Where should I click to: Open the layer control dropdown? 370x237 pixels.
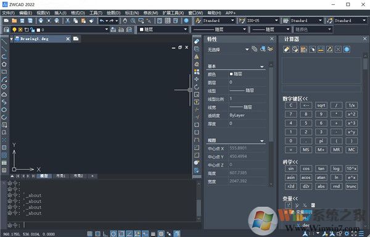pyautogui.click(x=107, y=29)
